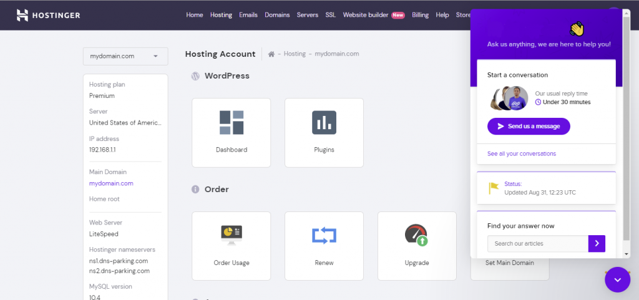Click the Status updated card

coord(546,188)
